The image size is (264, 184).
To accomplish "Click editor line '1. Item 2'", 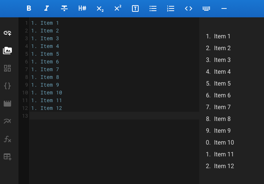I will [45, 31].
